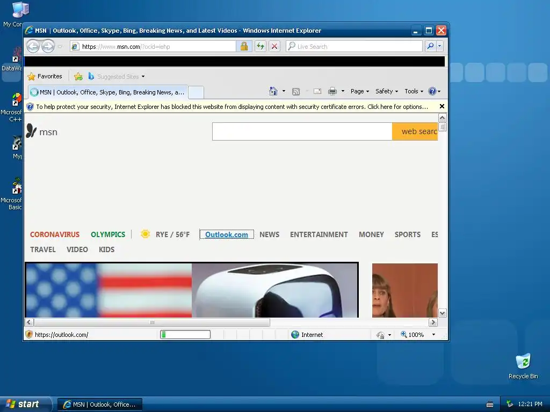Screen dimensions: 550x412
Task: Open the NEWS section link
Action: point(270,234)
